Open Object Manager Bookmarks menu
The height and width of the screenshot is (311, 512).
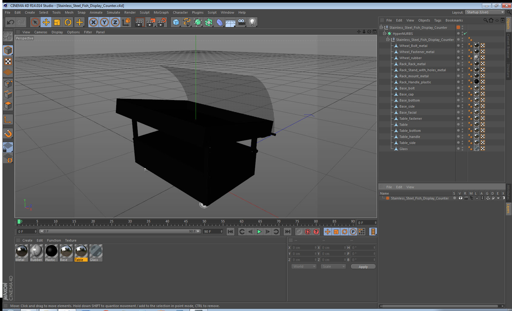(x=454, y=20)
